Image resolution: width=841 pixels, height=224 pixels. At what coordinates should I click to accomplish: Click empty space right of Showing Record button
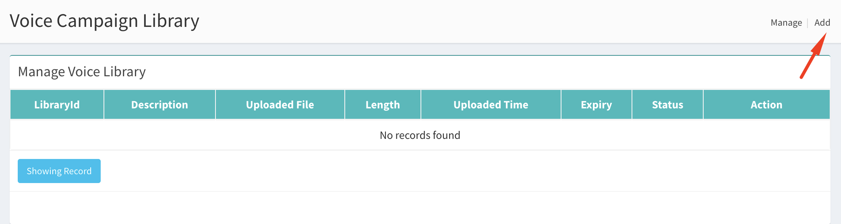[x=463, y=171]
